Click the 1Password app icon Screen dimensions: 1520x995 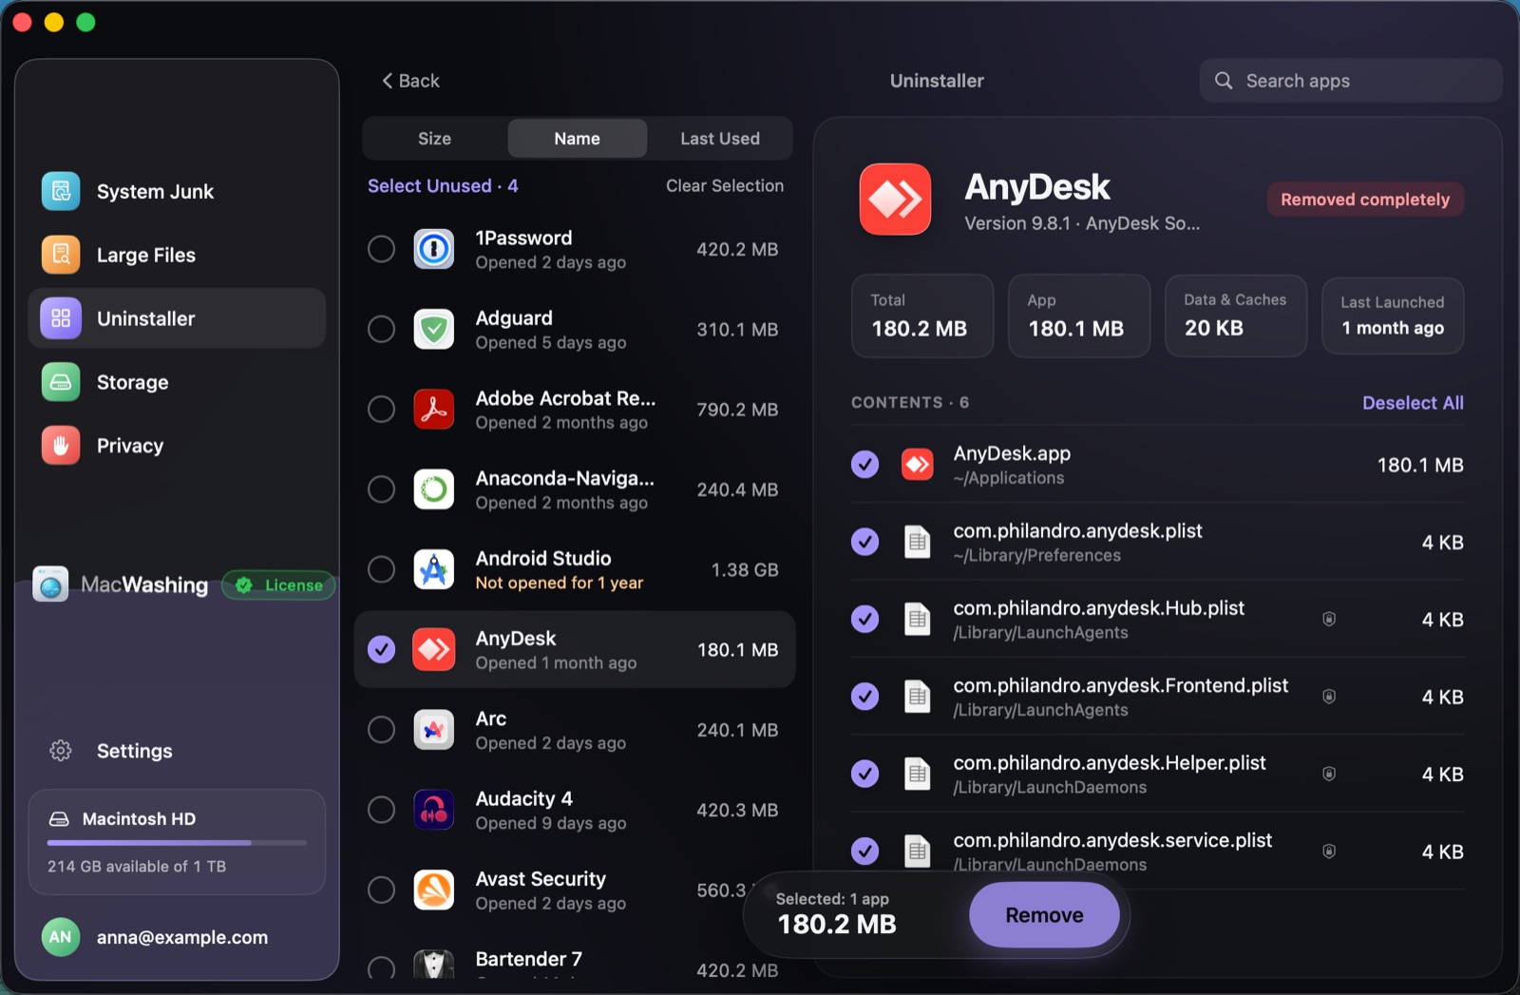click(434, 249)
